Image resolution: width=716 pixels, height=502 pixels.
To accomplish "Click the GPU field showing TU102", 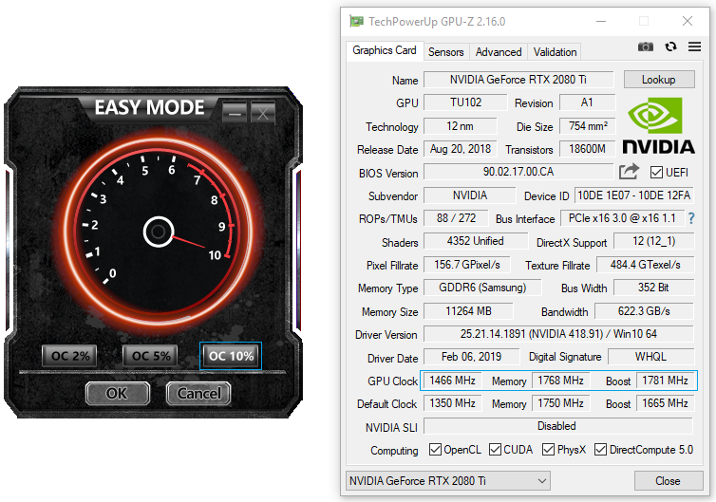I will coord(465,102).
